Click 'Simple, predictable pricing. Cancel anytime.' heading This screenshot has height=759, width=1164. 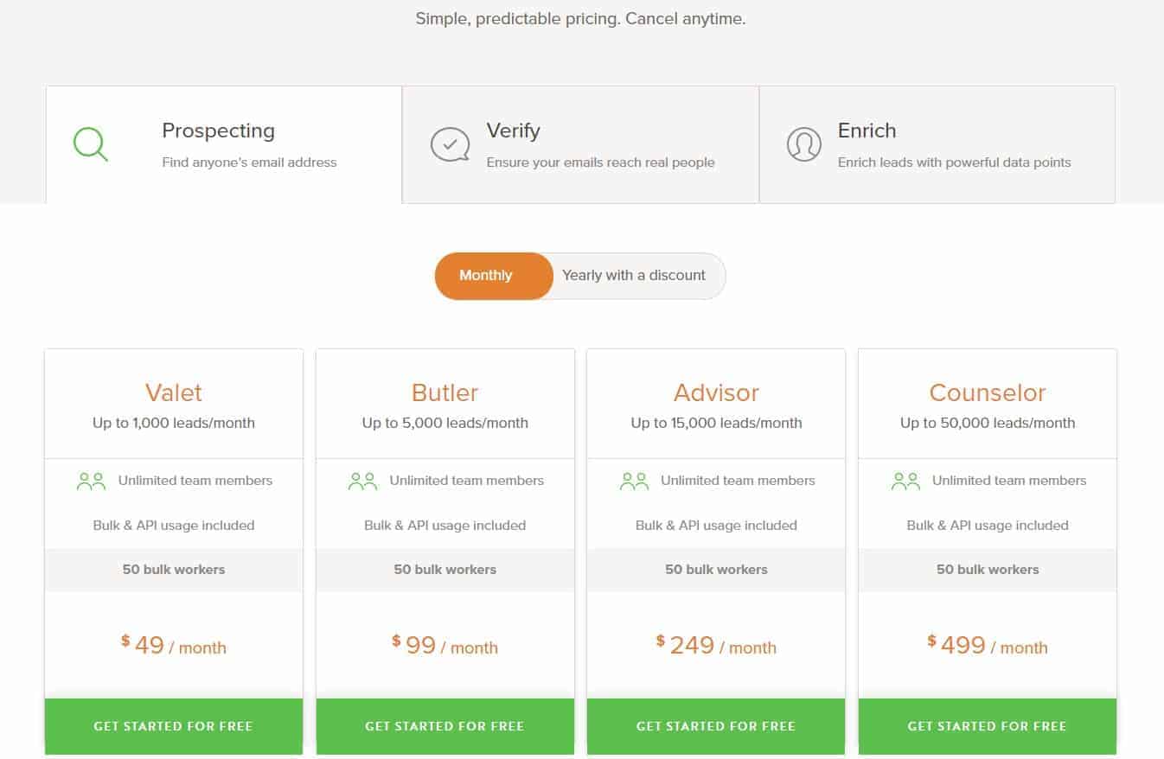[581, 19]
